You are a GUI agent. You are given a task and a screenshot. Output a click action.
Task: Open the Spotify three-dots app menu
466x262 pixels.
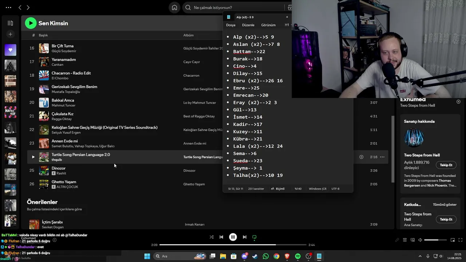pyautogui.click(x=8, y=7)
